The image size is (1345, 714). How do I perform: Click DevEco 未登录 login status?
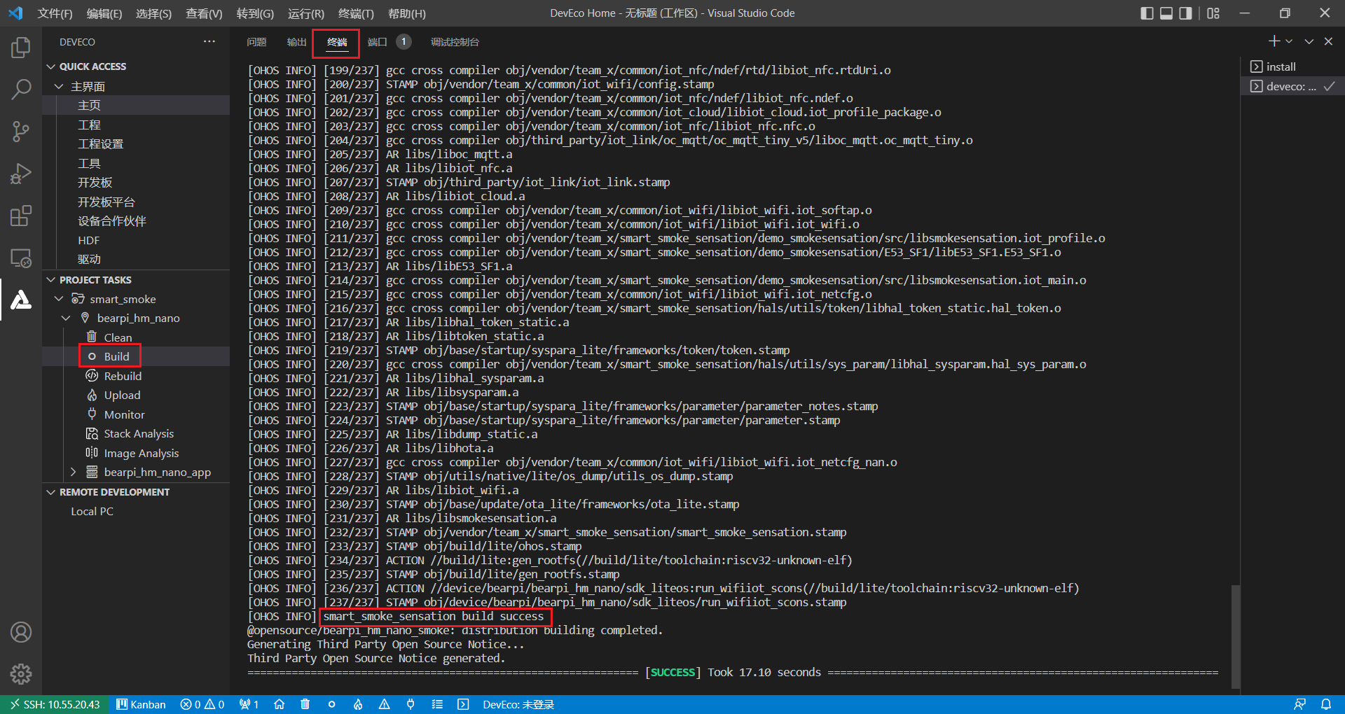(518, 704)
